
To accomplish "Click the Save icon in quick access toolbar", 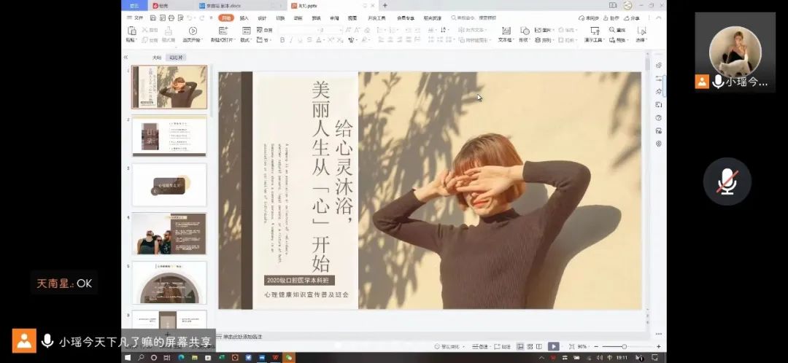I will click(x=153, y=17).
